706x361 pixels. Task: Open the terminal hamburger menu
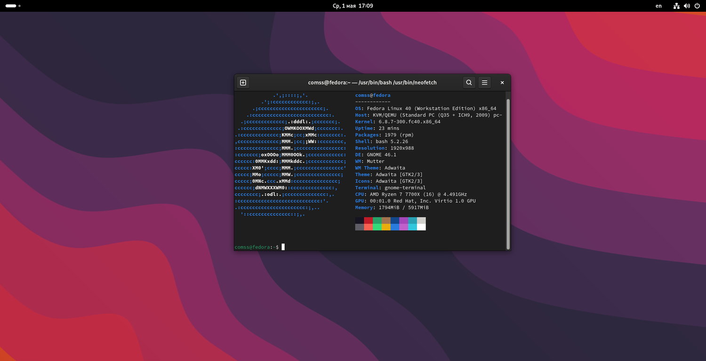484,83
